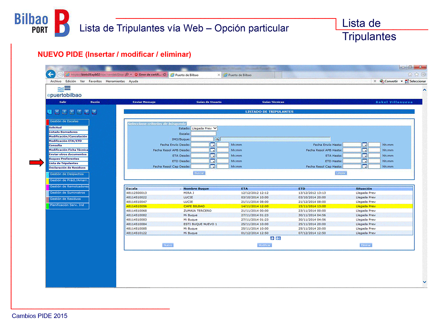
Task: Open the Estado dropdown showing Llegada Prev
Action: 204,128
